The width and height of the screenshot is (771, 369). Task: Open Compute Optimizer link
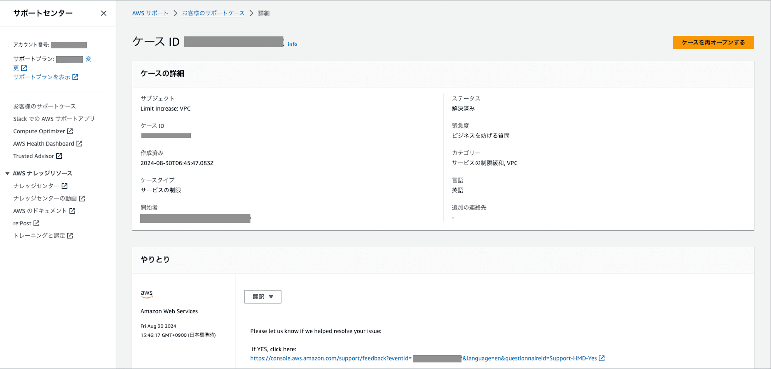tap(39, 131)
